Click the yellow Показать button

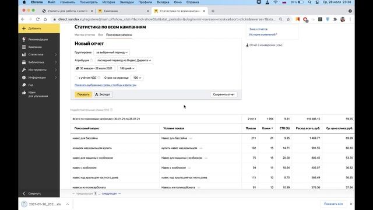point(83,94)
